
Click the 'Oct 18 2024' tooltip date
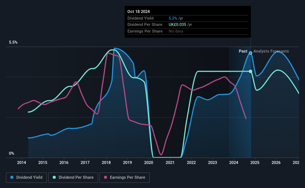(139, 11)
